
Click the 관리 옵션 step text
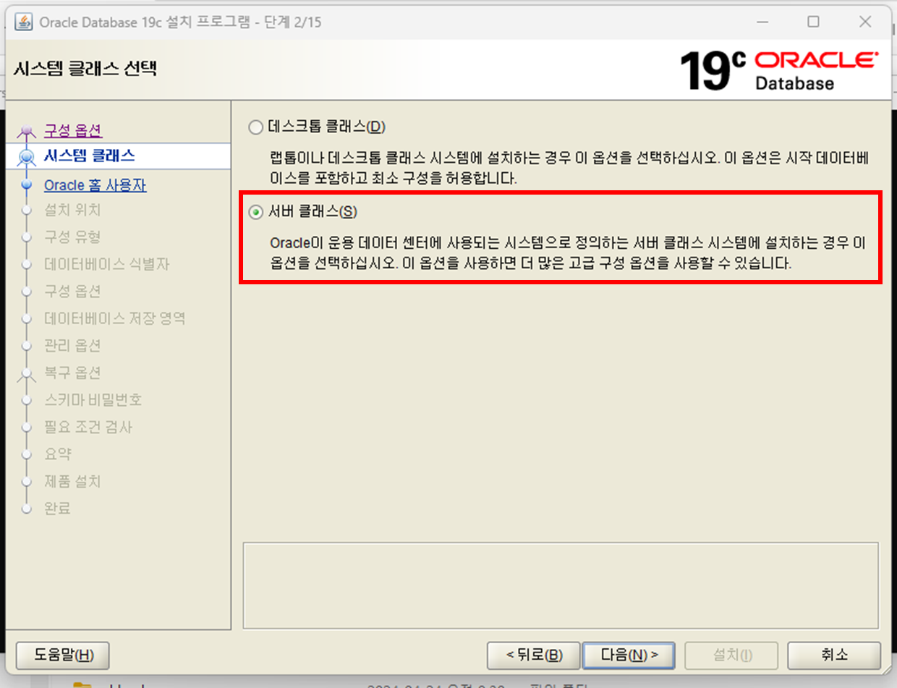(72, 346)
